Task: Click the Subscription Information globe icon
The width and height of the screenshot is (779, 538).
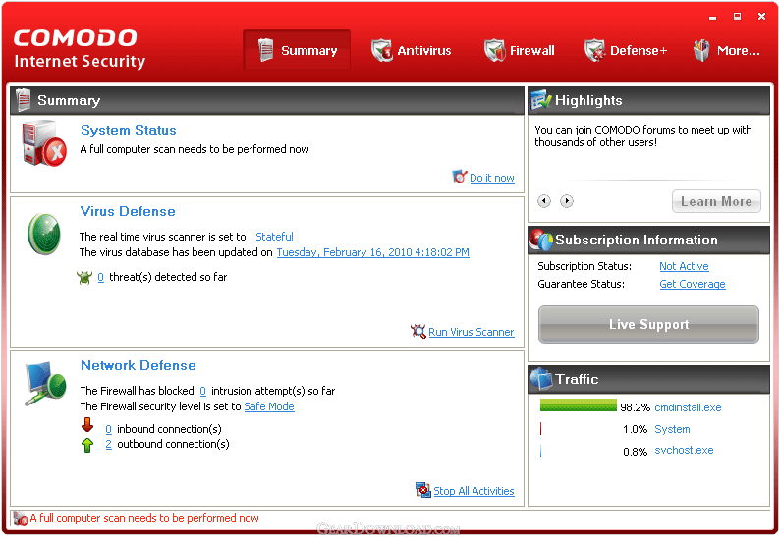Action: [541, 240]
